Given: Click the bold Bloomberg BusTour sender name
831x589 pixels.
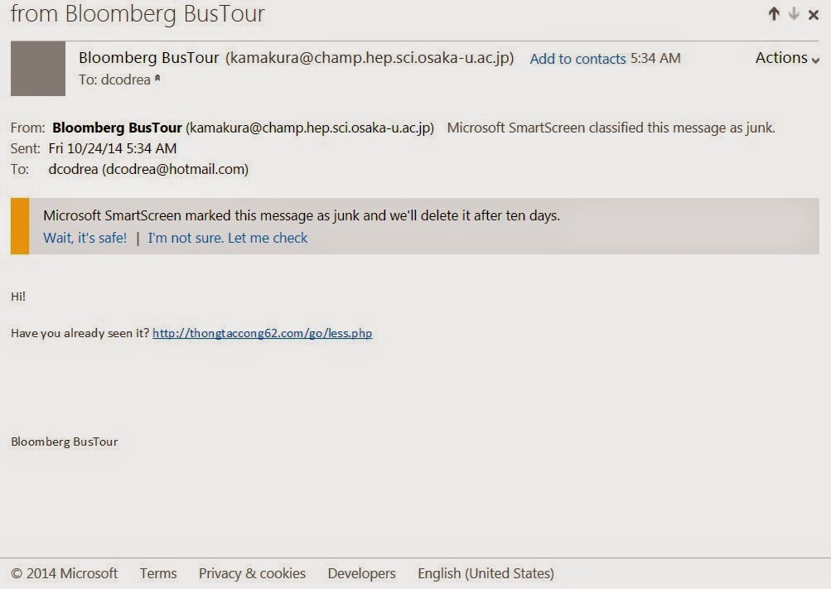Looking at the screenshot, I should (x=117, y=128).
